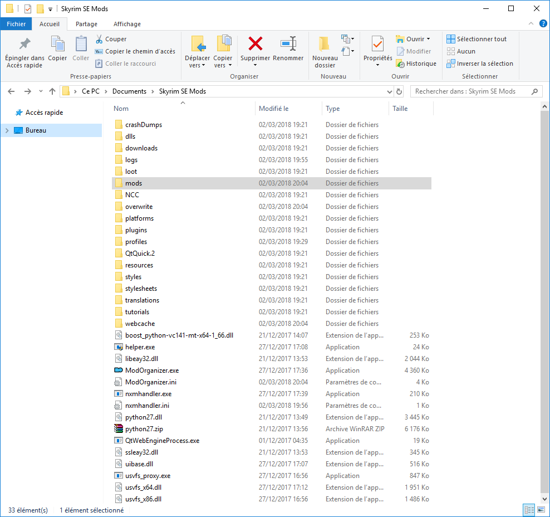550x517 pixels.
Task: Click the Copier ribbon icon
Action: coord(57,48)
